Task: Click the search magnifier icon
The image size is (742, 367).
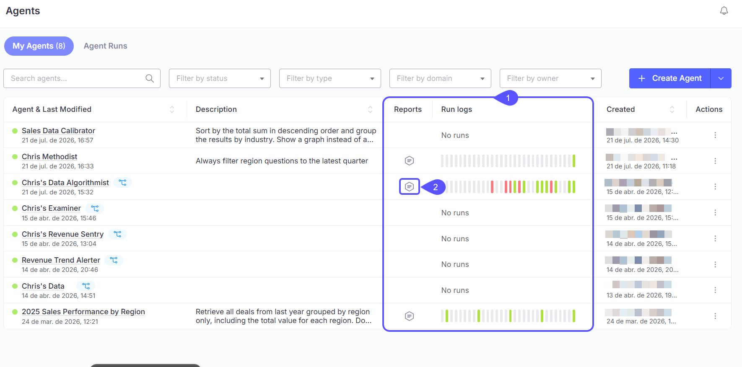Action: click(x=150, y=78)
